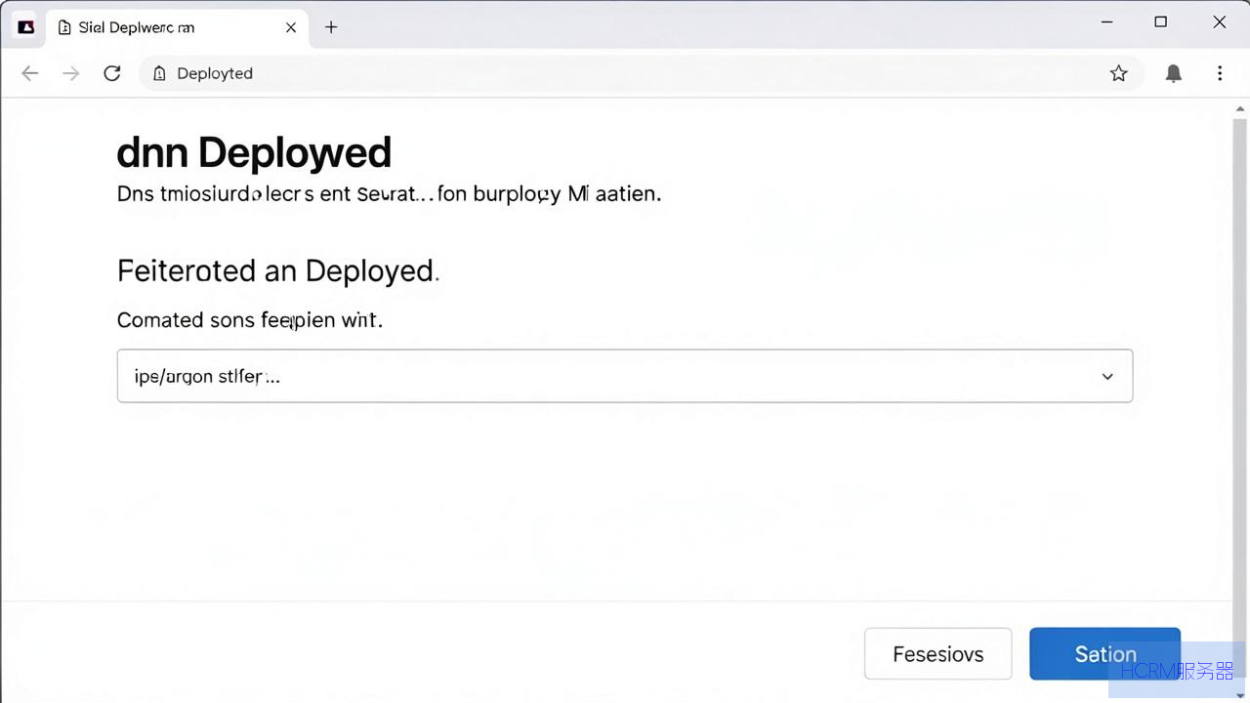Click the blue Setion button
Screen dimensions: 1250x703
pyautogui.click(x=1104, y=654)
